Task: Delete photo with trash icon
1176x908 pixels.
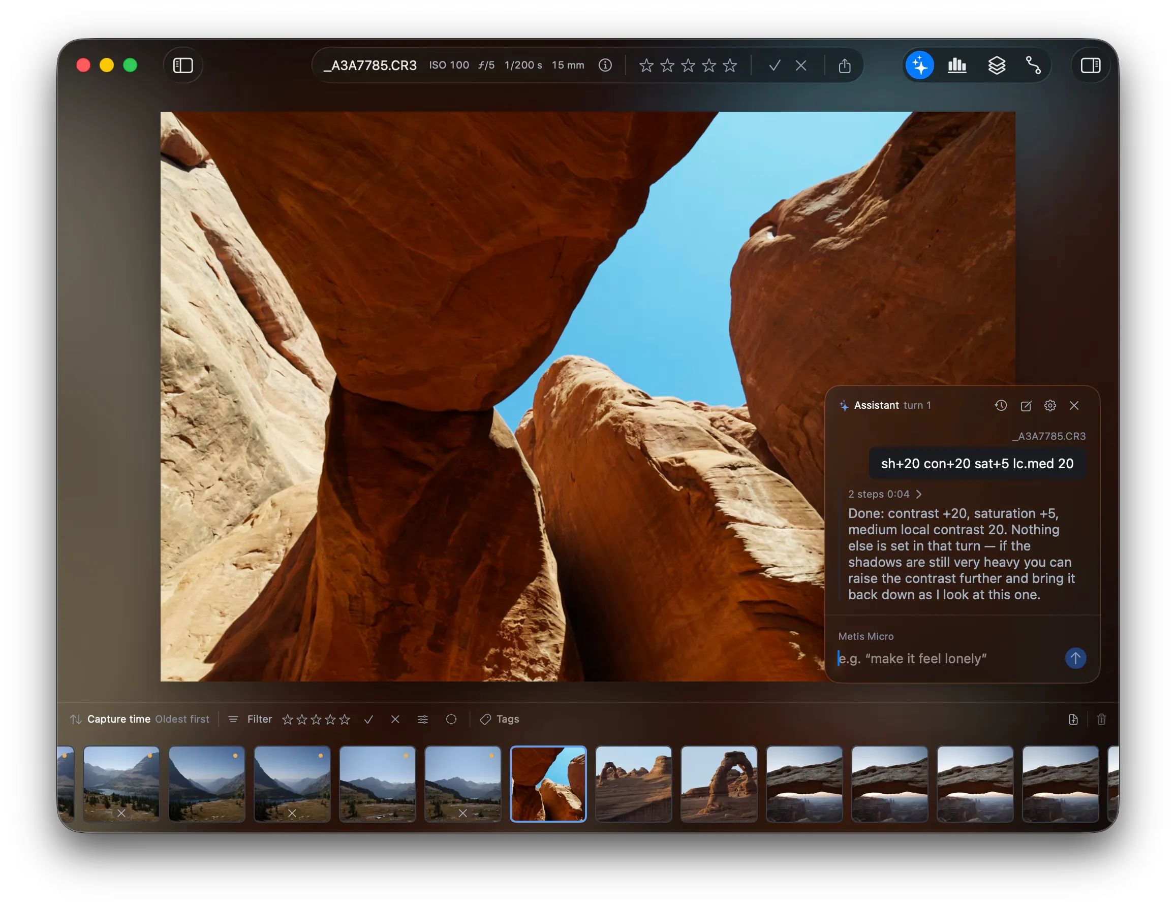Action: tap(1101, 720)
